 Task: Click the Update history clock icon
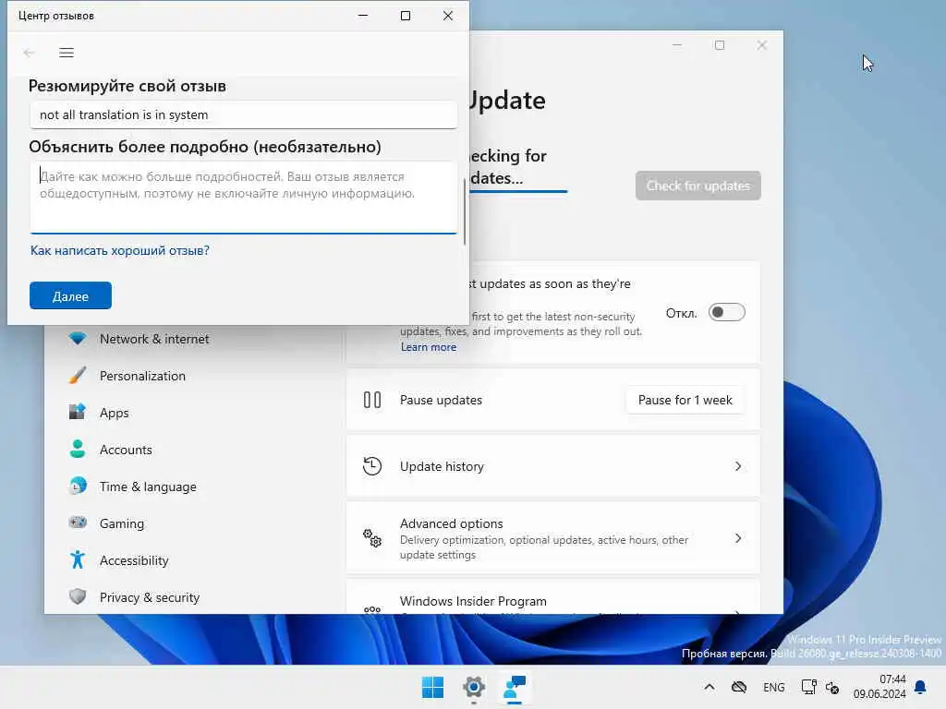[x=372, y=466]
